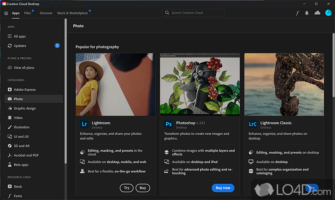Open the notifications bell icon
The image size is (335, 200).
(307, 13)
